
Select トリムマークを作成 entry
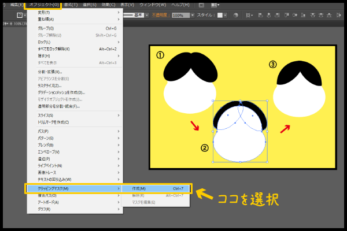click(x=53, y=122)
